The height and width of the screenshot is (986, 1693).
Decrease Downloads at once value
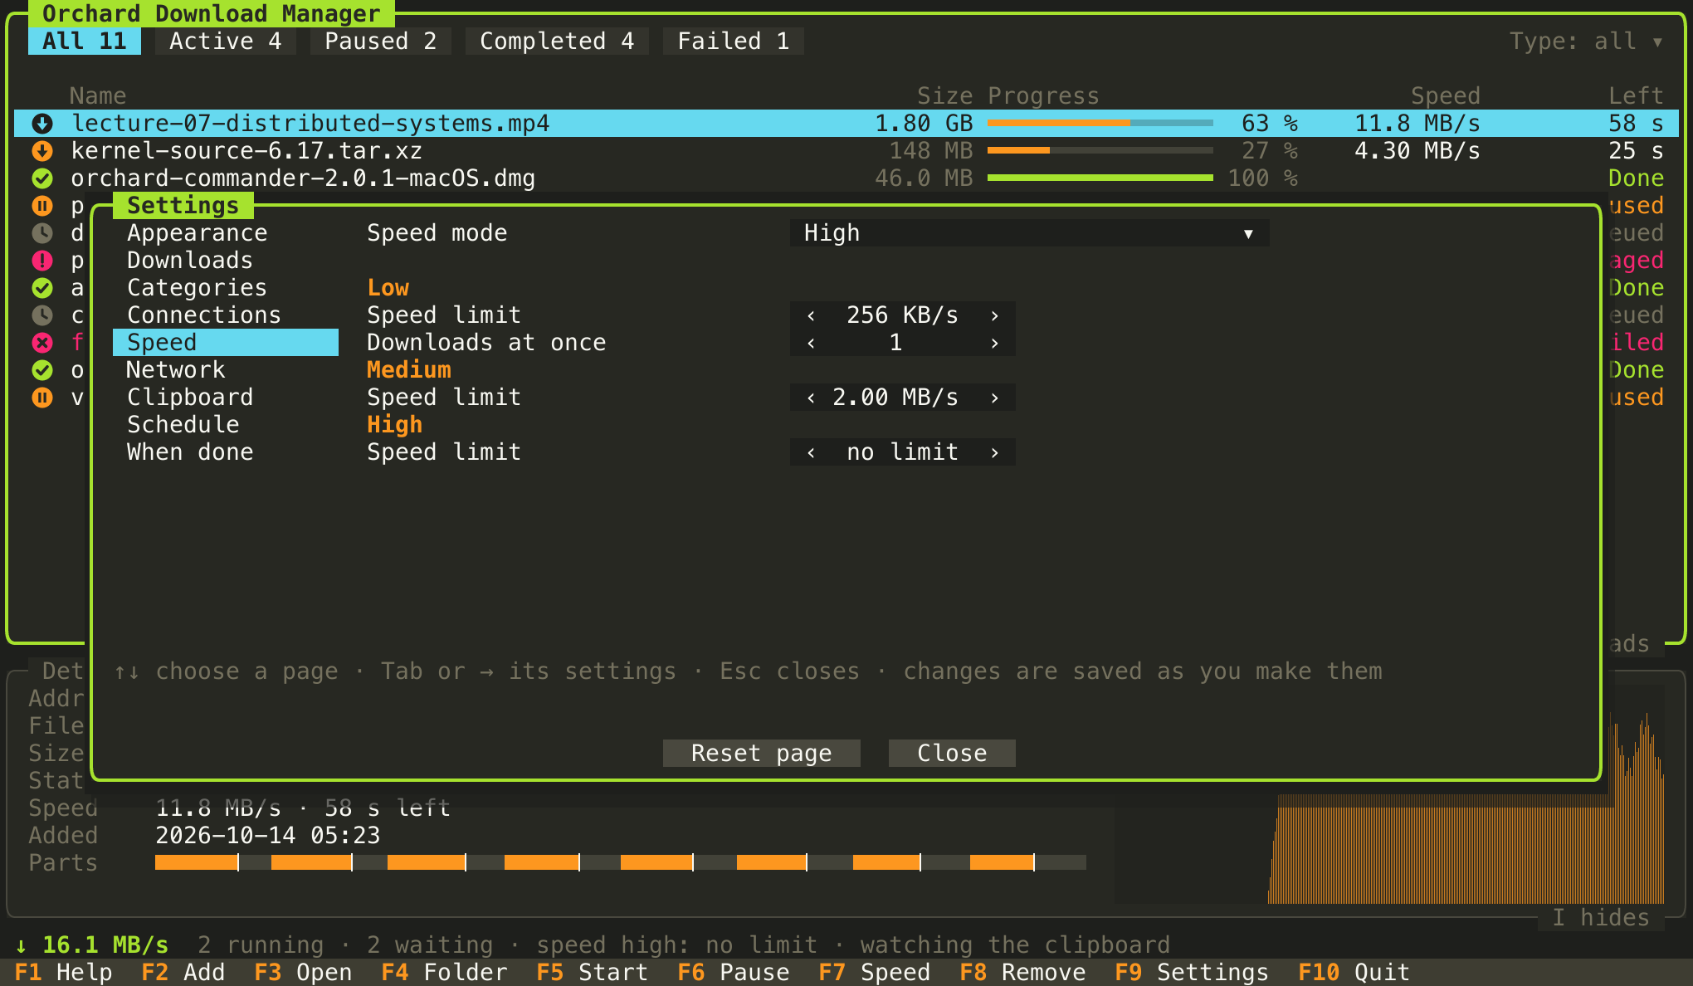[x=811, y=343]
